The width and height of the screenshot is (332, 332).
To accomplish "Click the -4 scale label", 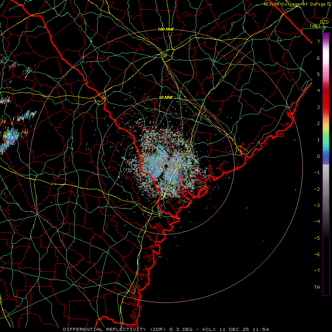I will point(317,222).
